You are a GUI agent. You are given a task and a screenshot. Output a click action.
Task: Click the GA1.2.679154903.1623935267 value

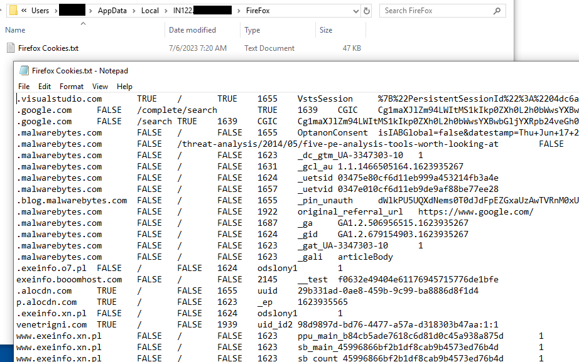tap(403, 235)
